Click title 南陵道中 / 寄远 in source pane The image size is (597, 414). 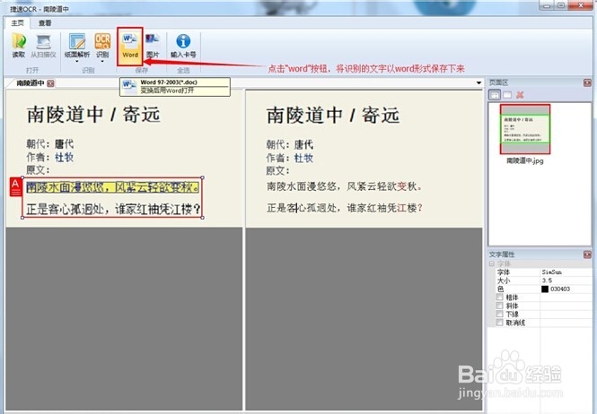point(93,115)
